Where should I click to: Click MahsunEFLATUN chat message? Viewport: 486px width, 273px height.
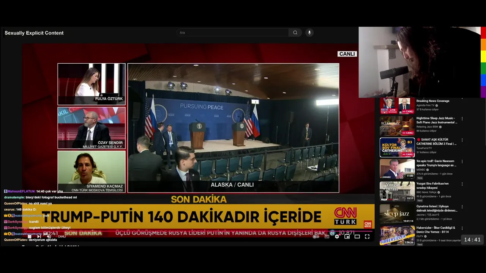[33, 191]
